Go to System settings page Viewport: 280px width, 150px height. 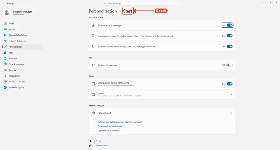point(12,29)
